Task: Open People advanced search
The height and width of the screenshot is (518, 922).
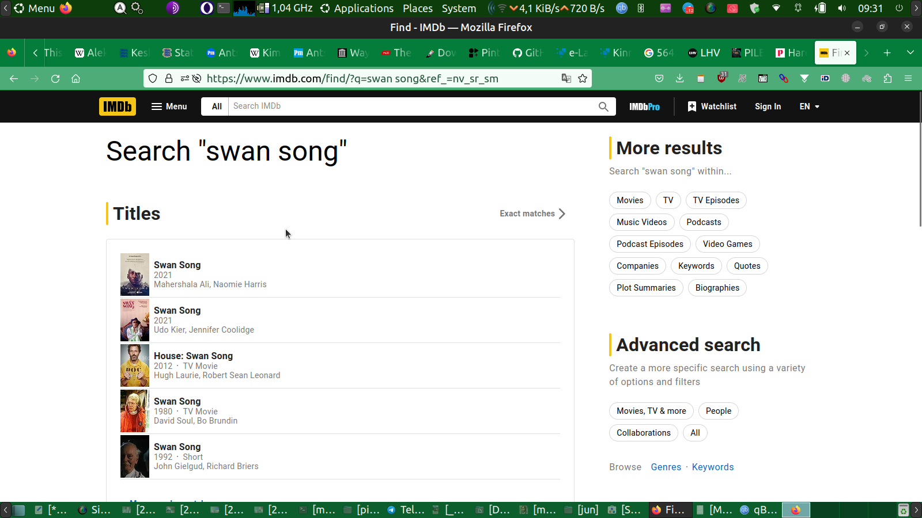Action: tap(719, 411)
